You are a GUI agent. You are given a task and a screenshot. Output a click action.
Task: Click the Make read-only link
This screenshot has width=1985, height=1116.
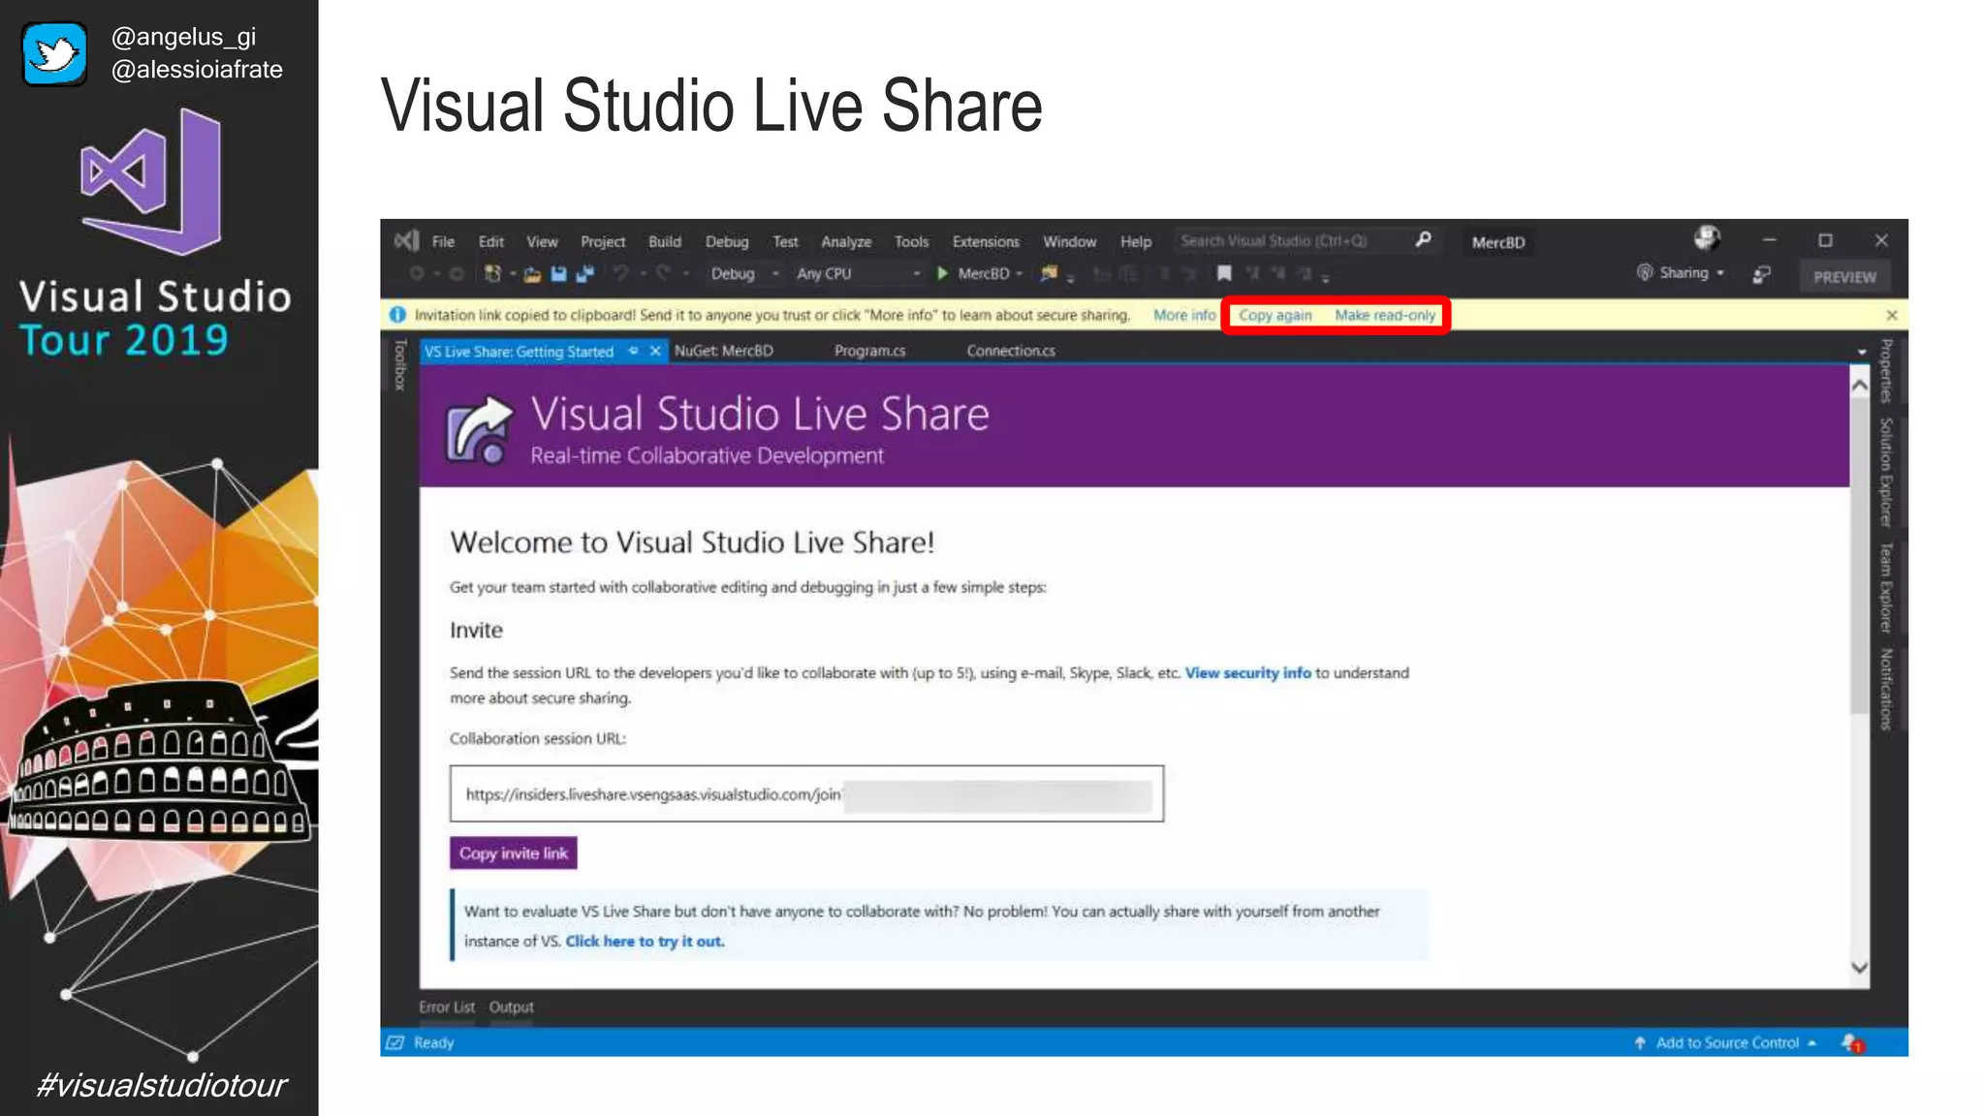tap(1384, 315)
